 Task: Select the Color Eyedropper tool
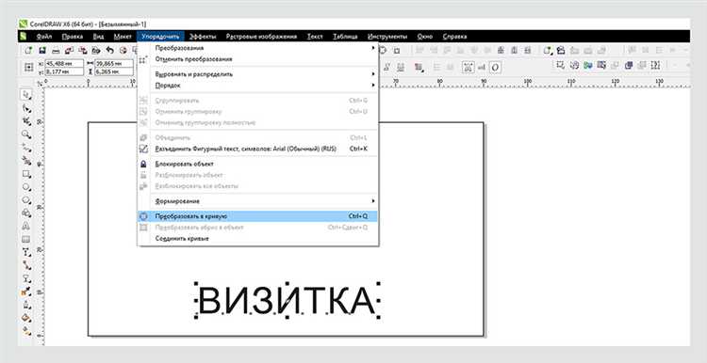click(26, 292)
